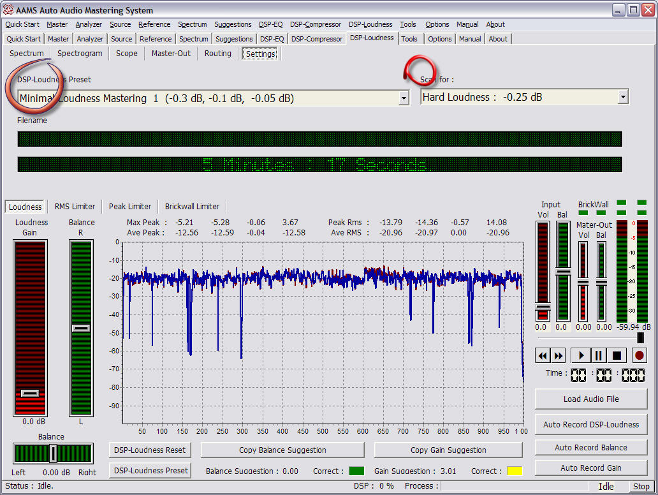Click the DSP-Loudness Preset button
This screenshot has height=495, width=658.
[150, 470]
